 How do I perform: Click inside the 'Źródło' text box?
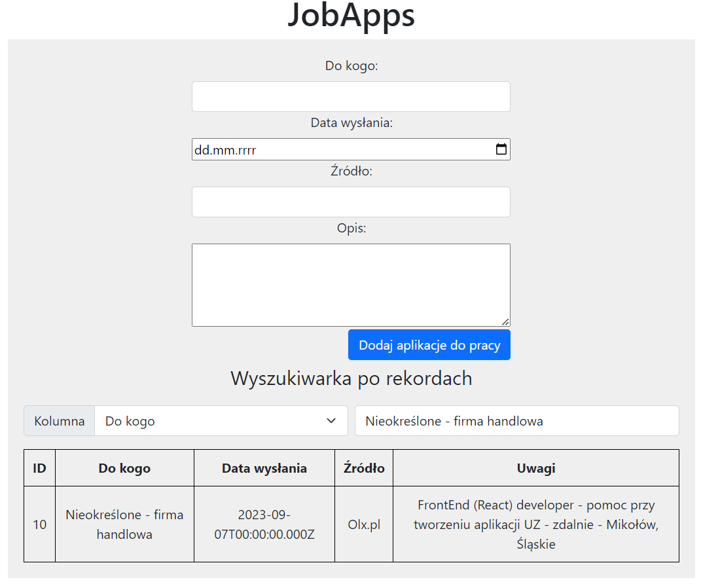tap(351, 202)
